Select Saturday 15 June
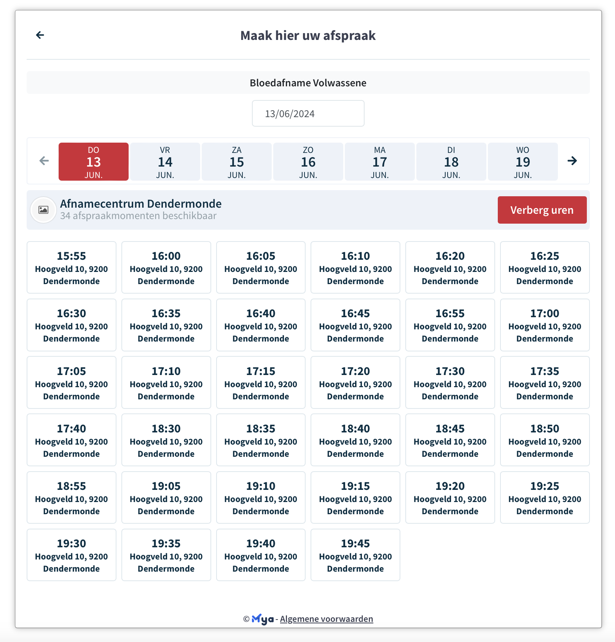Screen dimensions: 615x642 point(236,161)
